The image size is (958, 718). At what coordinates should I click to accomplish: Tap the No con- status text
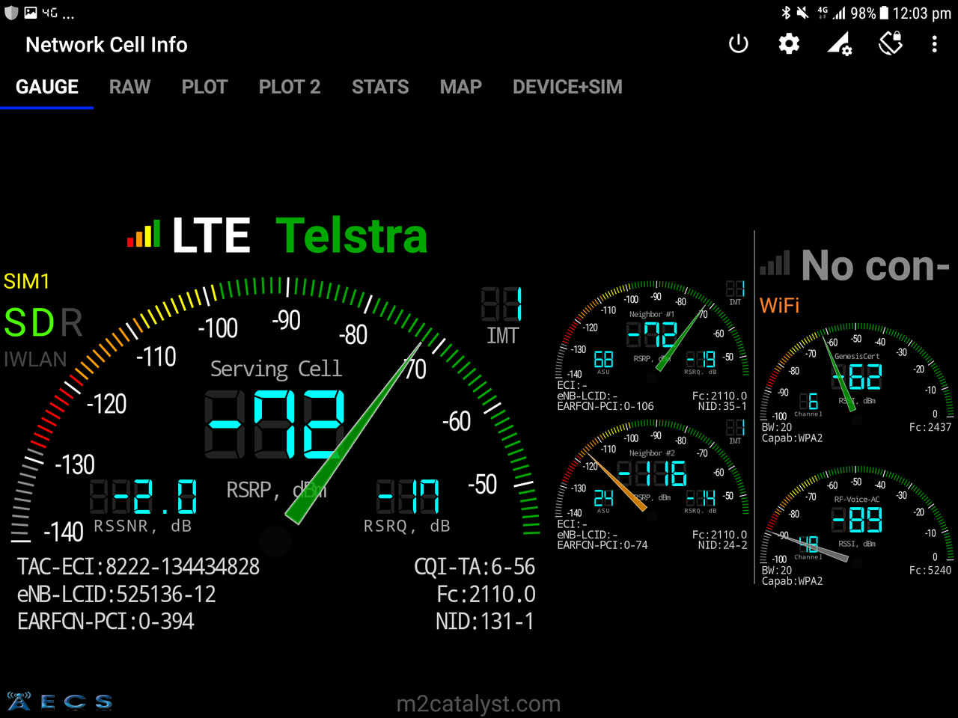click(x=875, y=265)
